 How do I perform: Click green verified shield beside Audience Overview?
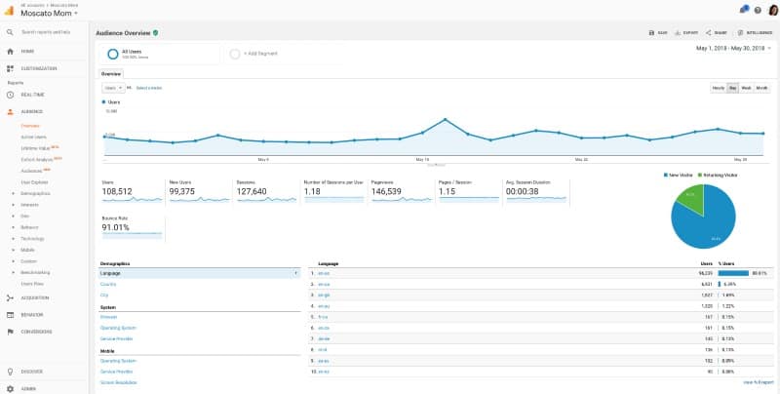click(x=156, y=33)
